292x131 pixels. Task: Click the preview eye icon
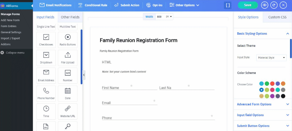tap(265, 5)
